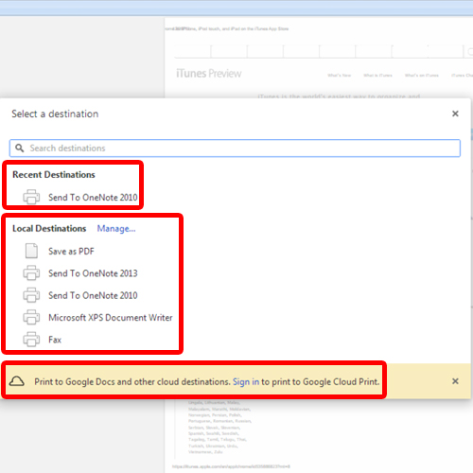Click the Search destinations input field
473x473 pixels.
pos(235,148)
